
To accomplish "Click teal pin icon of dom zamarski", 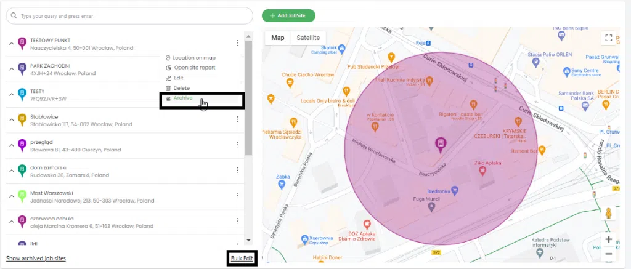I will pyautogui.click(x=23, y=171).
